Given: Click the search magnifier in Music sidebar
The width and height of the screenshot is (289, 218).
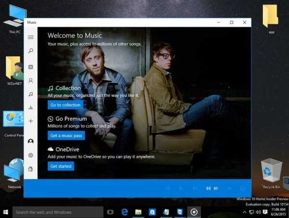Looking at the screenshot, I should [x=31, y=51].
